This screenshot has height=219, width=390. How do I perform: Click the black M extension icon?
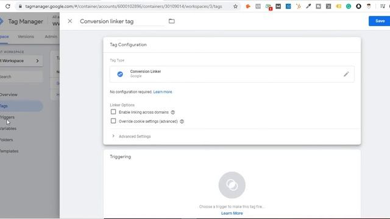(278, 7)
